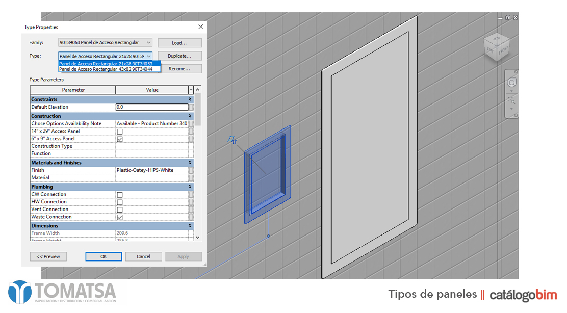The height and width of the screenshot is (313, 567).
Task: Open the Steering Wheels navigation tool
Action: point(511,83)
